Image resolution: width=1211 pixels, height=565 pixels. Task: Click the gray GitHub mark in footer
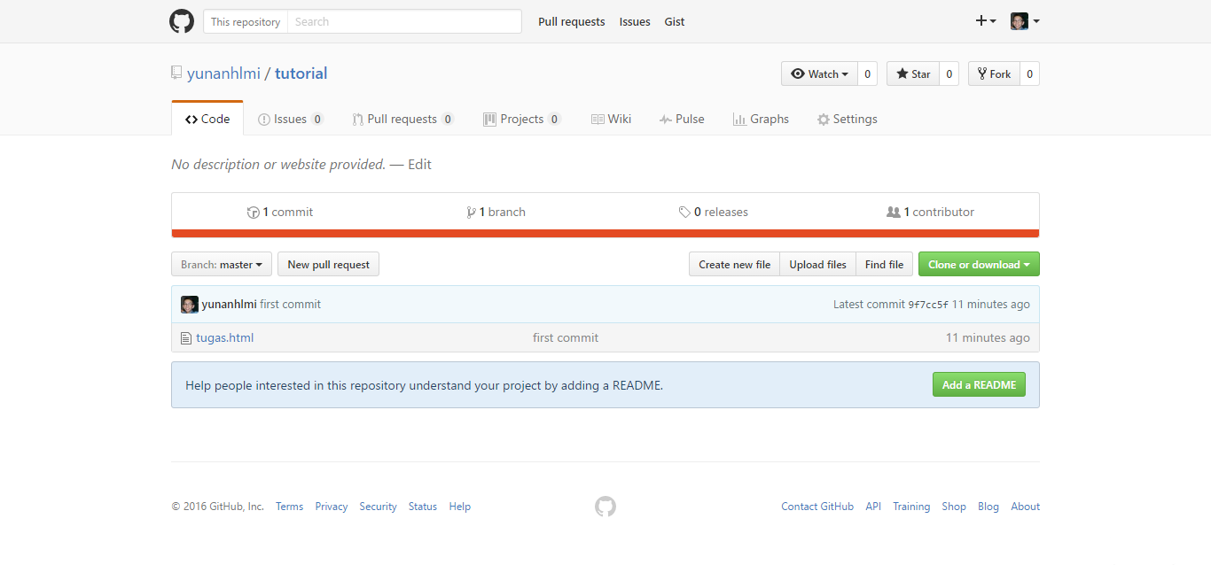605,507
